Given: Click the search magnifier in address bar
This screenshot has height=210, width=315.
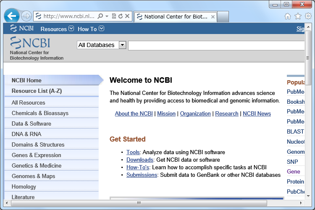Looking at the screenshot, I should click(x=100, y=16).
